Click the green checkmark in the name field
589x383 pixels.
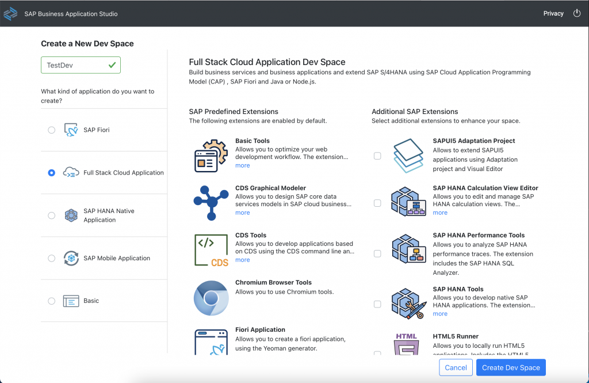tap(112, 65)
